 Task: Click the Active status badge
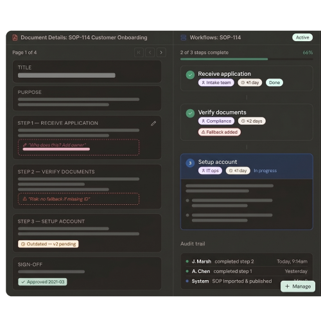[302, 37]
